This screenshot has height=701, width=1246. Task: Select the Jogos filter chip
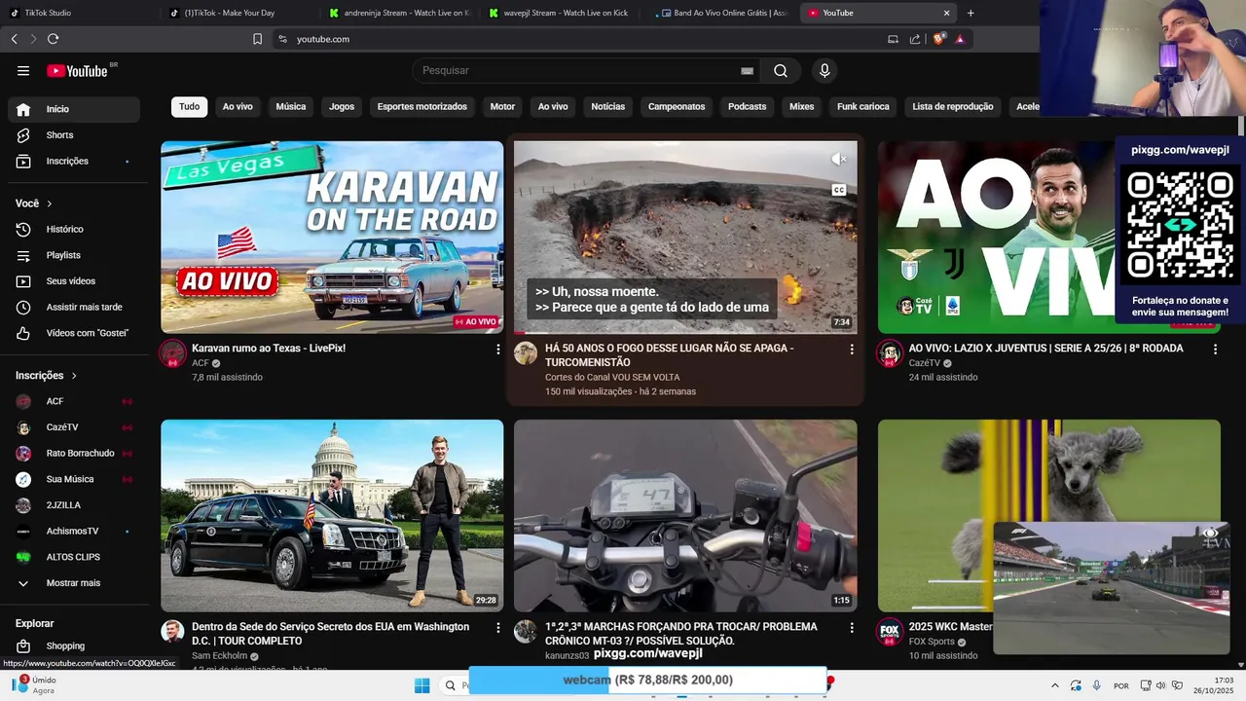(x=342, y=107)
